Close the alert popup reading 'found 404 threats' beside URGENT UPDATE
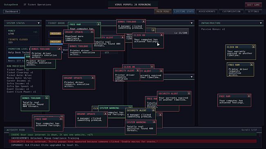Image resolution: width=266 pixels, height=149 pixels. 123,37
